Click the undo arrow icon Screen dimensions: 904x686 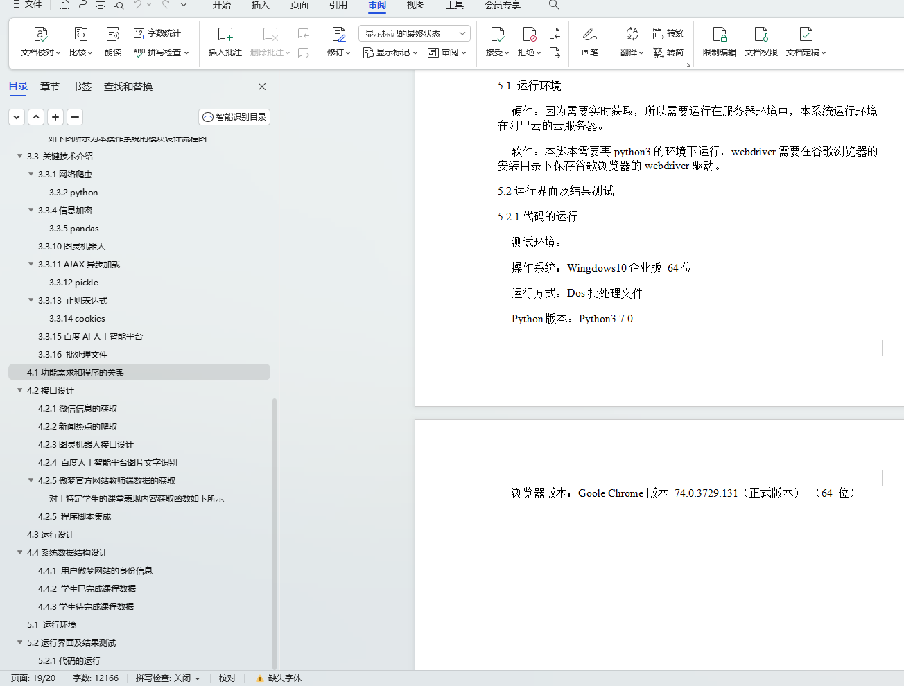138,5
